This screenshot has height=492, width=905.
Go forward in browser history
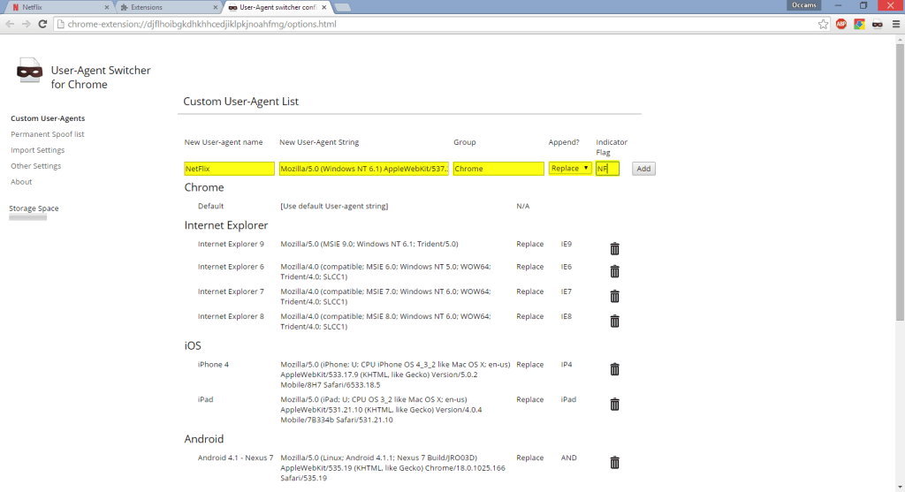click(26, 24)
